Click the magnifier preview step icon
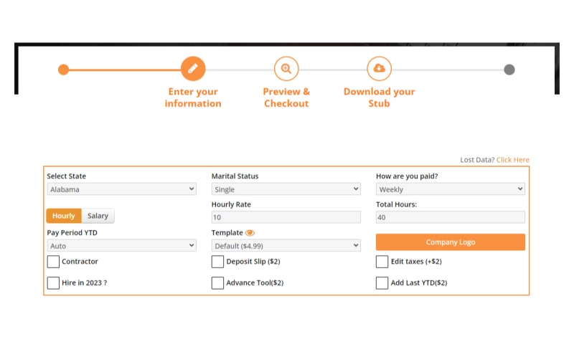 pos(286,69)
